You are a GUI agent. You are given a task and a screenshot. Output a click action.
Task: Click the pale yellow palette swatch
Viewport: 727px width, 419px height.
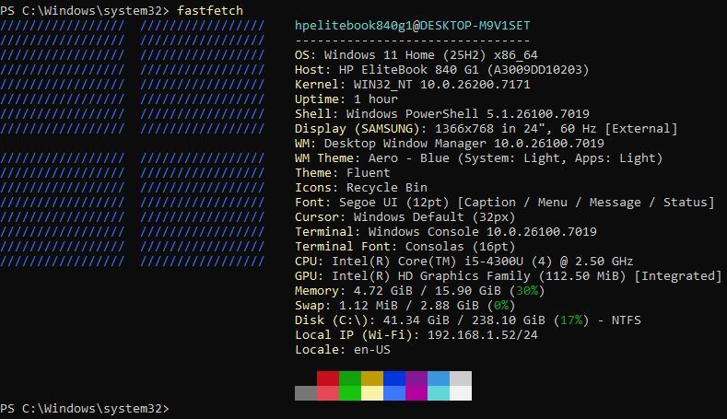pos(372,393)
